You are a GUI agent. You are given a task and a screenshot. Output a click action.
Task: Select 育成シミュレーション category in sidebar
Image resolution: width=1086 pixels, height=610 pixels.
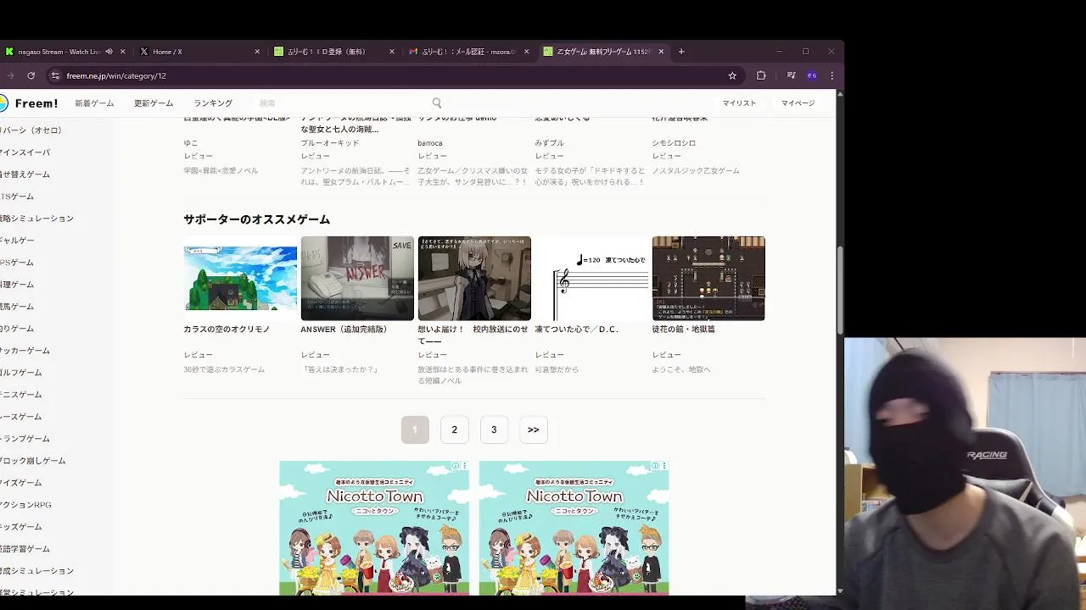(x=36, y=571)
